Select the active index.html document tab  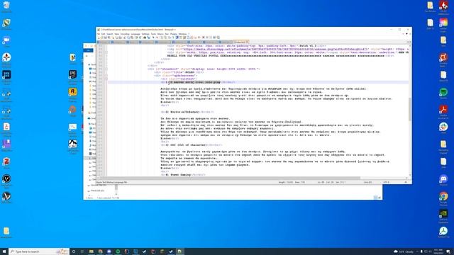point(241,42)
